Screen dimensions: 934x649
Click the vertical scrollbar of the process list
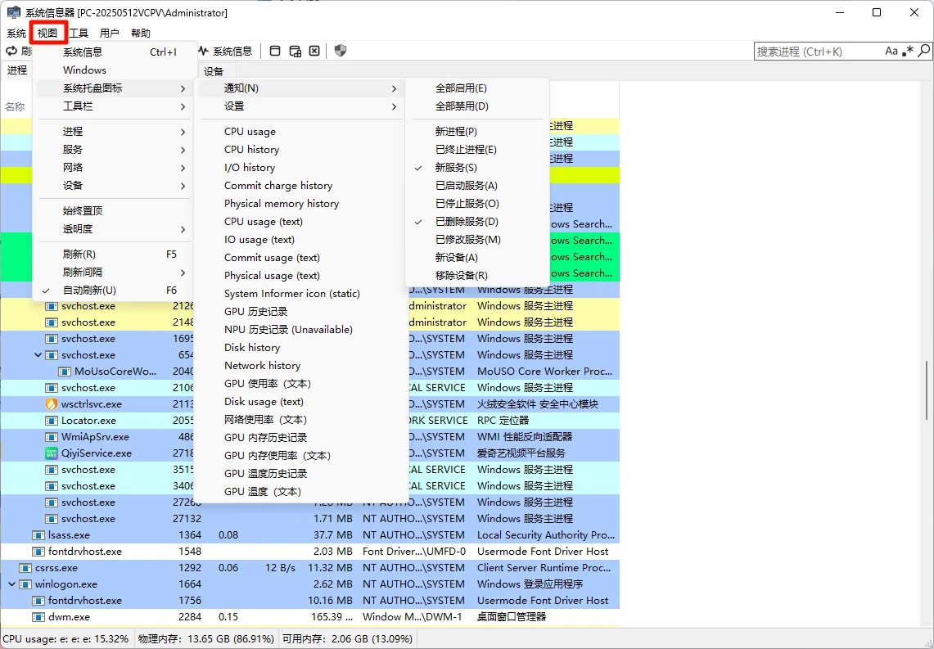click(927, 390)
